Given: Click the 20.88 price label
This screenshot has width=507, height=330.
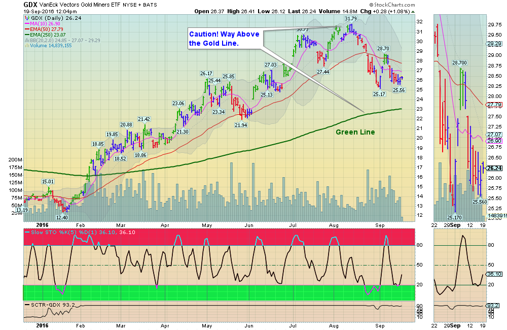Looking at the screenshot, I should (126, 125).
